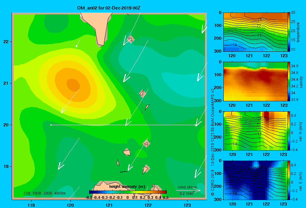Click the dark orange eddy core near 120E 21N
306x208 pixels.
tap(73, 85)
